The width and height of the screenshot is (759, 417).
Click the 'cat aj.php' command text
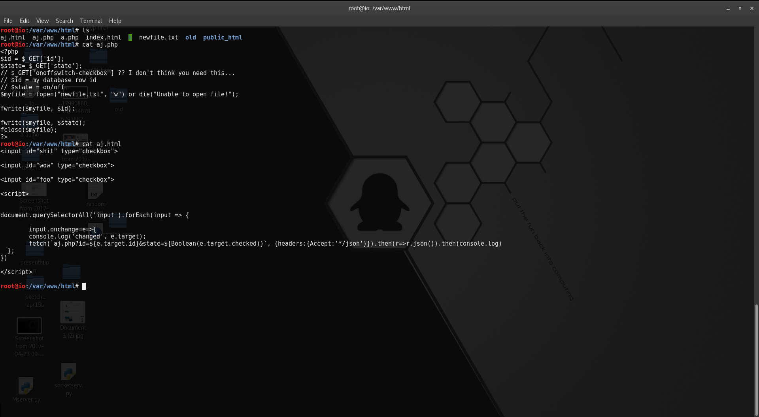click(100, 45)
